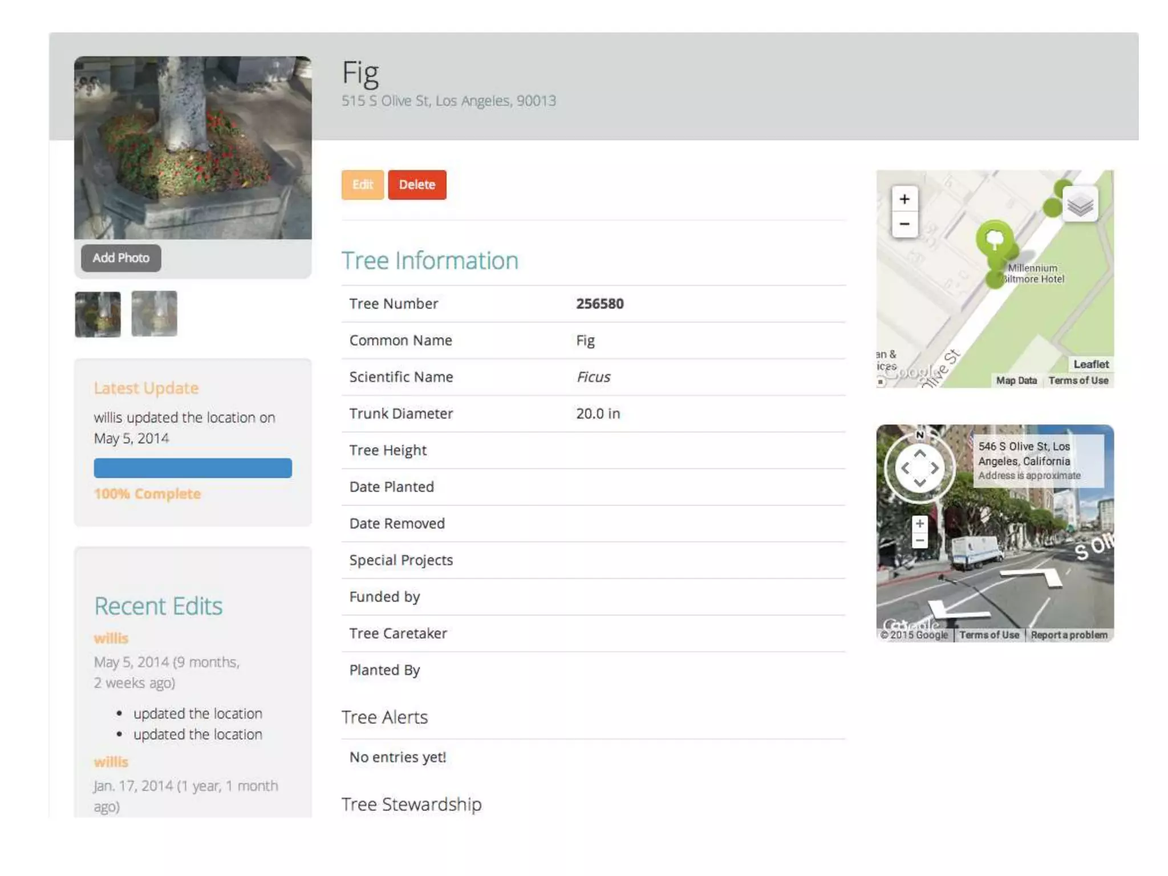This screenshot has height=876, width=1168.
Task: Select the first tree photo thumbnail
Action: (x=98, y=314)
